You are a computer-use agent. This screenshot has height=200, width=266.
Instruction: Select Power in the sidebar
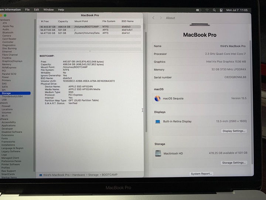[x=6, y=77]
